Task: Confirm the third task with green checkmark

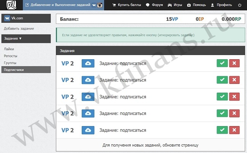Action: 222,96
